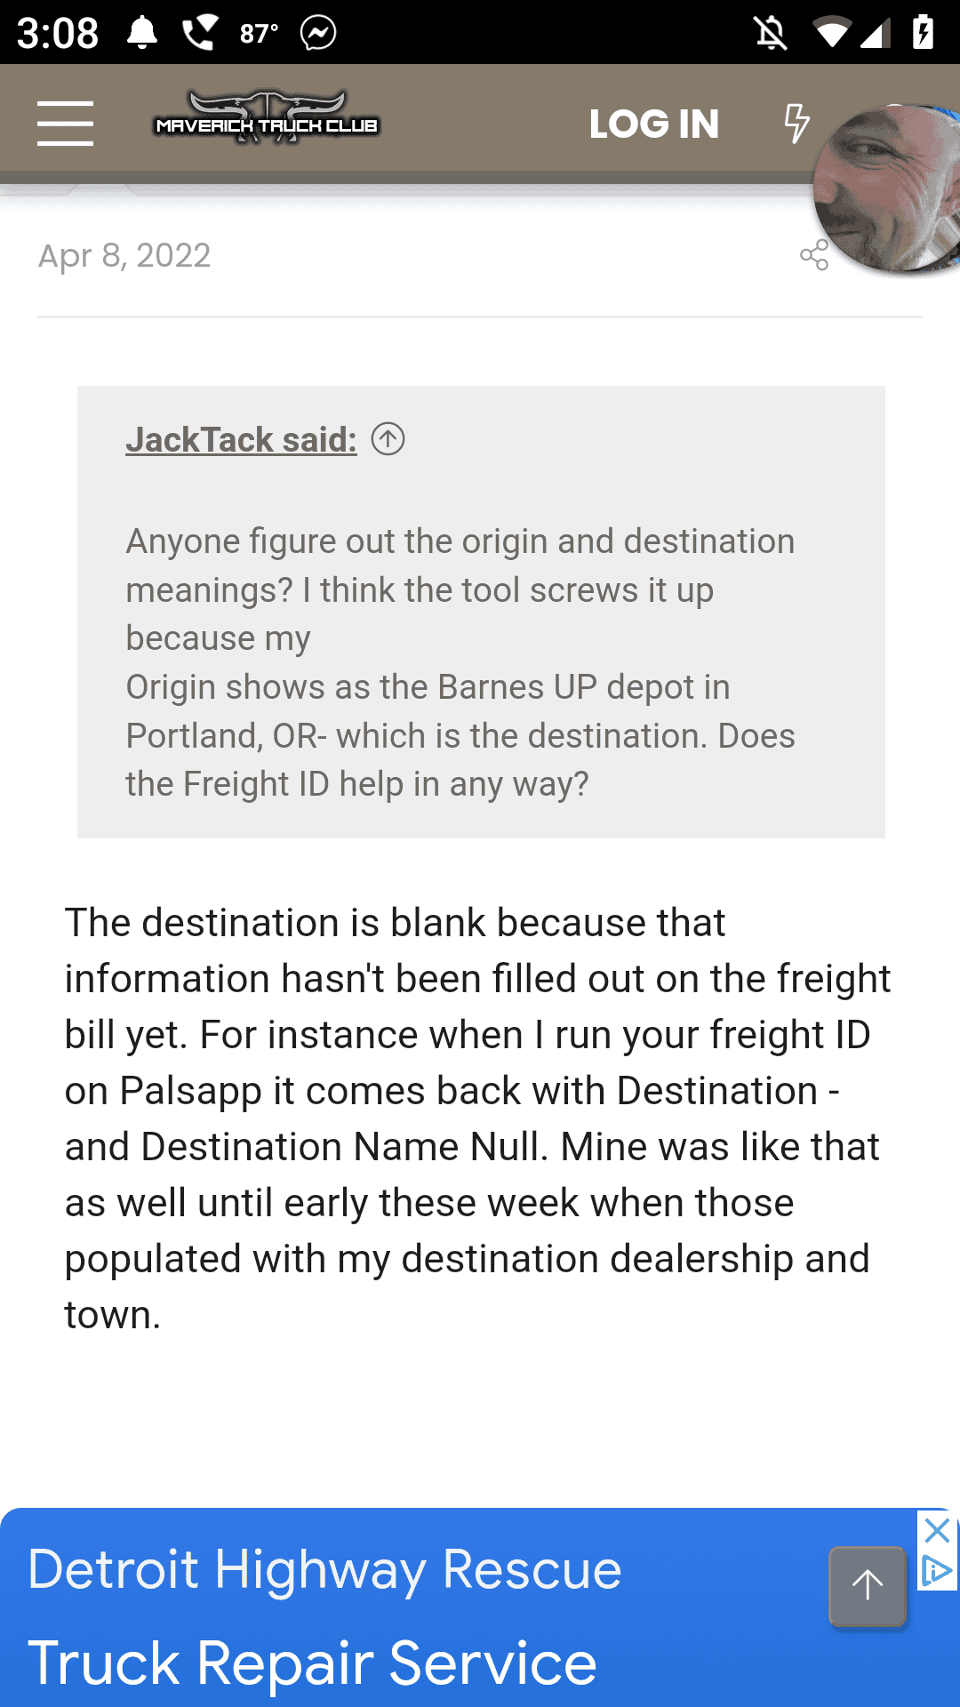Open the hamburger navigation menu
The width and height of the screenshot is (960, 1707).
pos(65,124)
